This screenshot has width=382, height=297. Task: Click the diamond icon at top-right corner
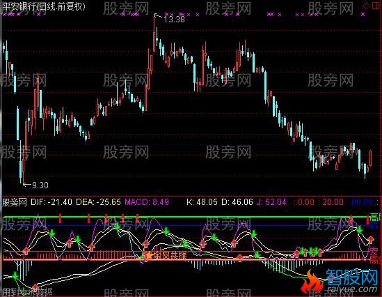(366, 6)
